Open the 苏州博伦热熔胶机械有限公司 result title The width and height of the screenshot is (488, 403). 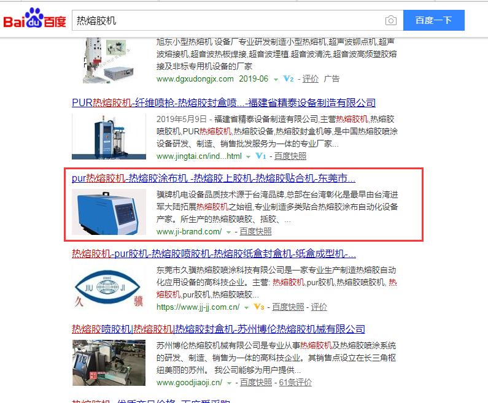click(x=218, y=329)
